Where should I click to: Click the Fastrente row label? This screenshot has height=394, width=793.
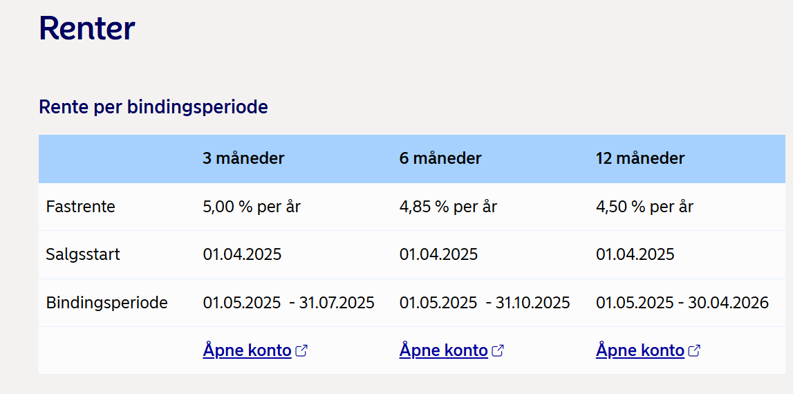point(80,207)
